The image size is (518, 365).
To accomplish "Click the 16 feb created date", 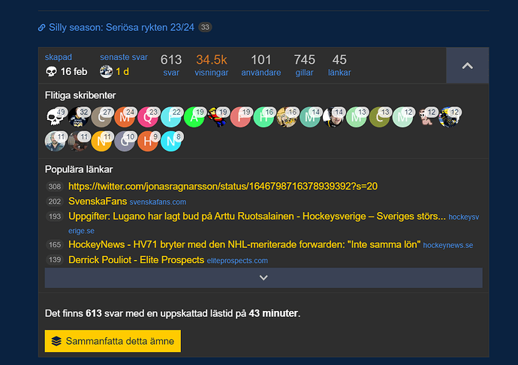I will (74, 72).
